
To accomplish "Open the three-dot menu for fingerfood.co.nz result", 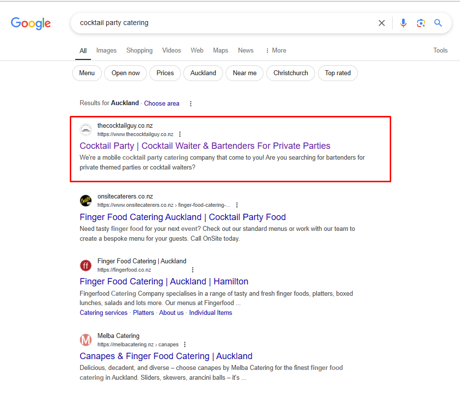I will (x=193, y=270).
